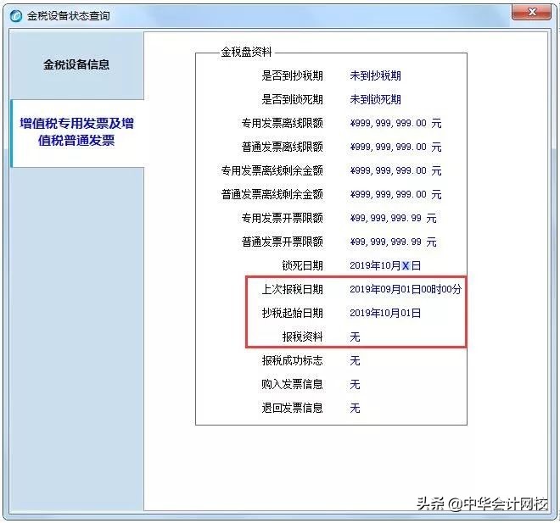Click the 2019年10月01日 start date value
The image size is (560, 523).
point(385,313)
